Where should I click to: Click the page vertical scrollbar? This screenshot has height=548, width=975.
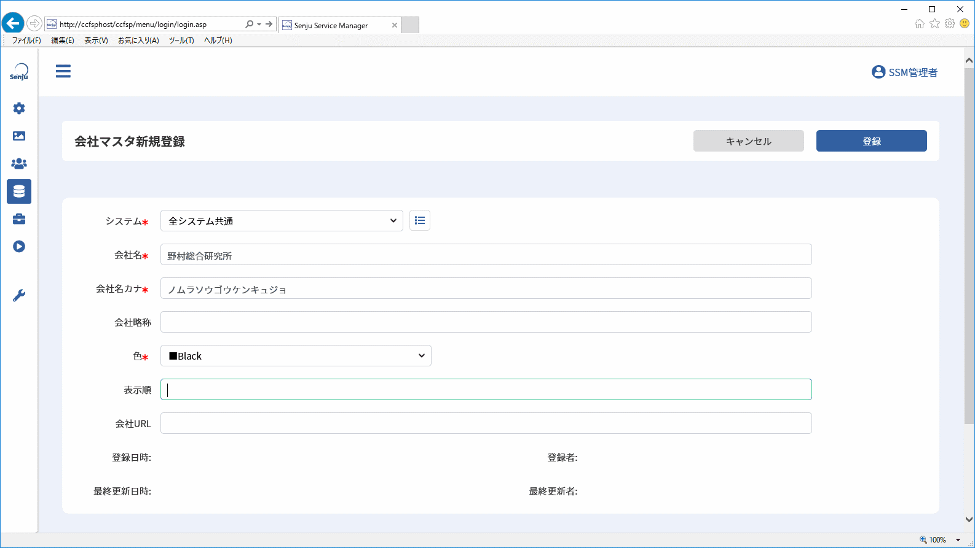969,246
